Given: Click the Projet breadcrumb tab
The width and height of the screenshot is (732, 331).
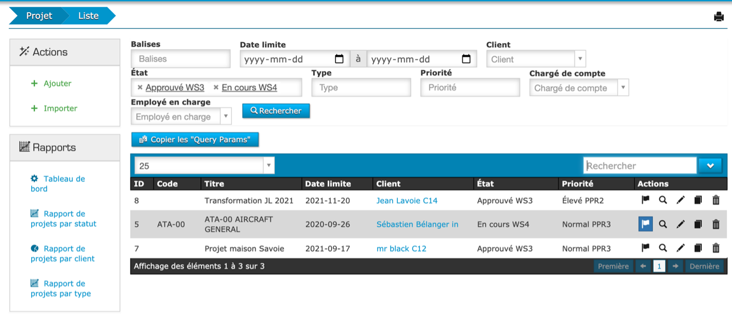Looking at the screenshot, I should tap(39, 16).
